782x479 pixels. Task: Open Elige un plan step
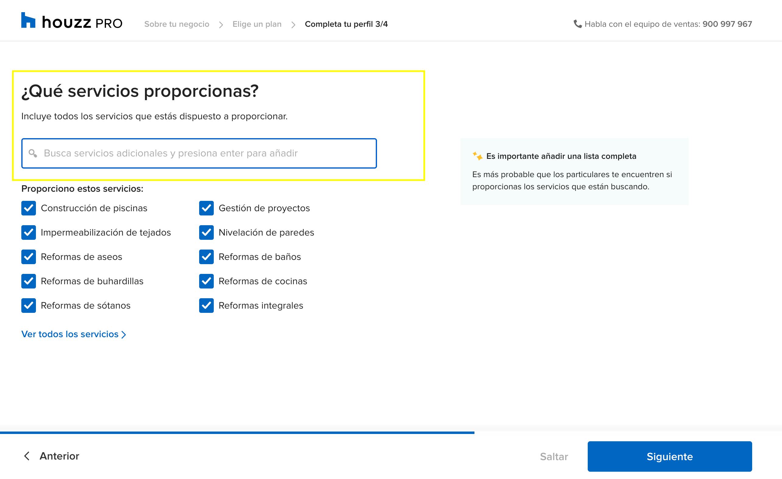pyautogui.click(x=257, y=24)
